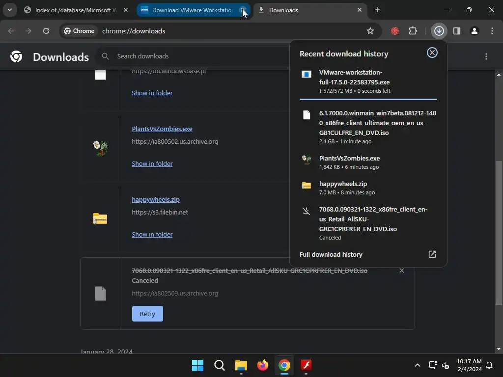
Task: Open PlantsVsZombies.exe in recent history popup
Action: pyautogui.click(x=368, y=162)
